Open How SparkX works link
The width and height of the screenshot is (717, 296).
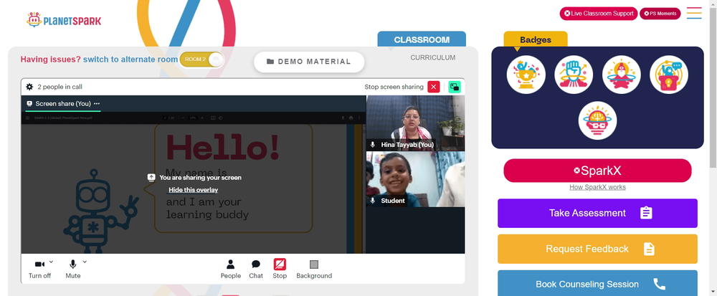coord(597,187)
